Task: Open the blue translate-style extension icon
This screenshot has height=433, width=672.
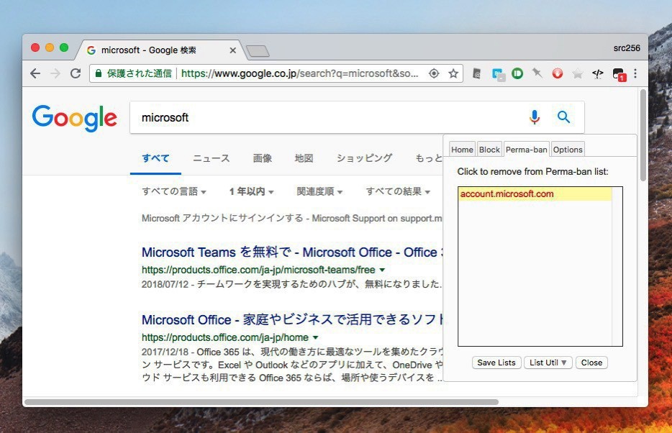Action: tap(498, 74)
